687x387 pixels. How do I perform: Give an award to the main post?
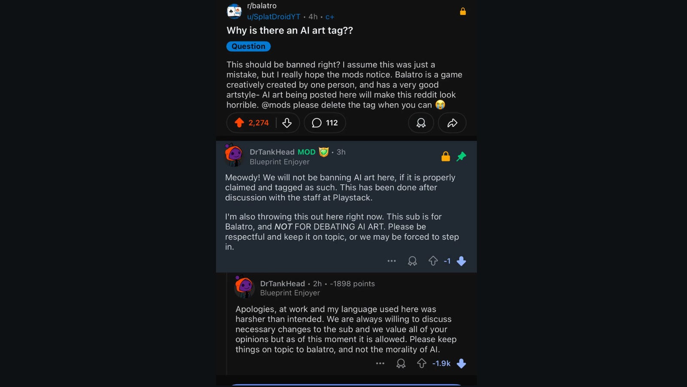(421, 123)
